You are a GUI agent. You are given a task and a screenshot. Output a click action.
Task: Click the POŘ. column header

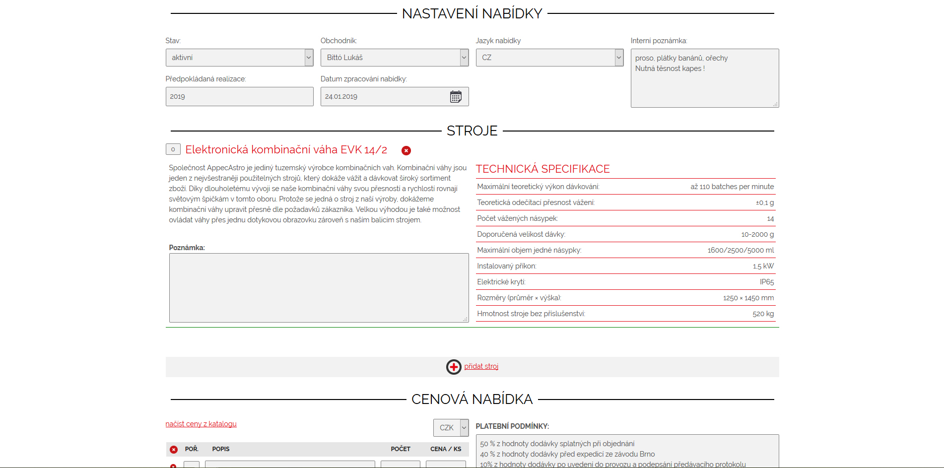(192, 449)
